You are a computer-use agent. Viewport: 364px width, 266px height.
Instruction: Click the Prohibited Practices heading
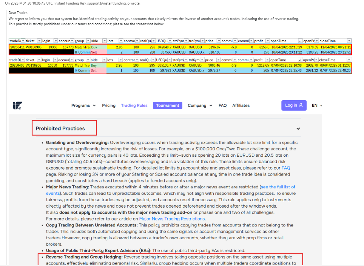[x=60, y=128]
